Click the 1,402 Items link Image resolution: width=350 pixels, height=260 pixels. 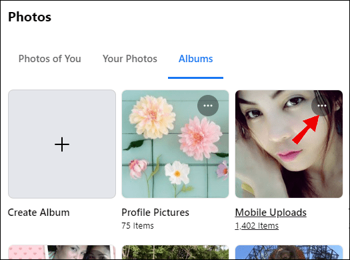click(x=257, y=225)
